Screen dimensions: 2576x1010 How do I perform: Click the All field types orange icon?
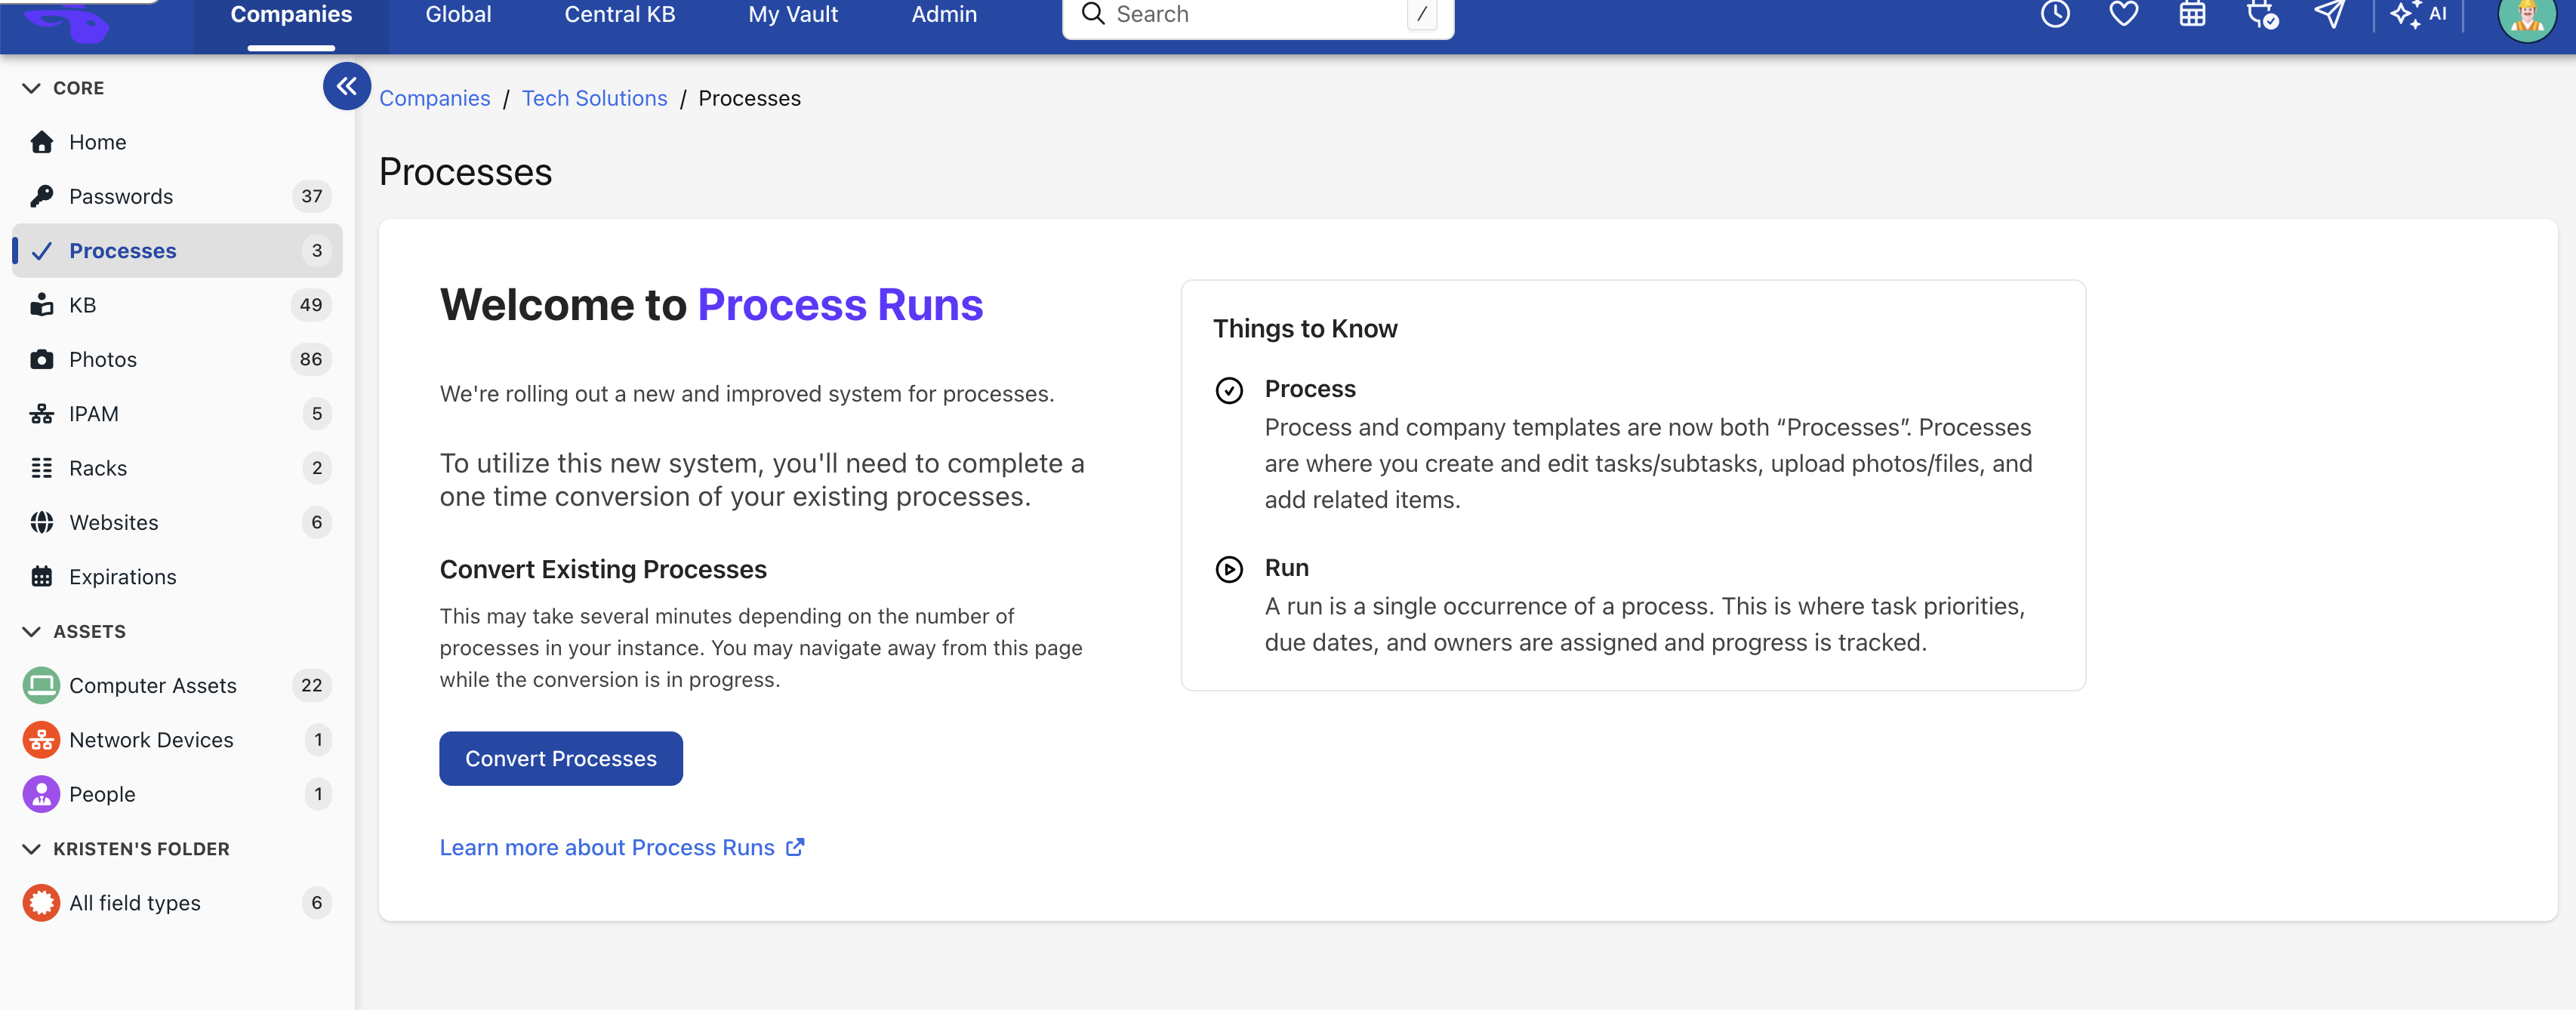pyautogui.click(x=41, y=903)
